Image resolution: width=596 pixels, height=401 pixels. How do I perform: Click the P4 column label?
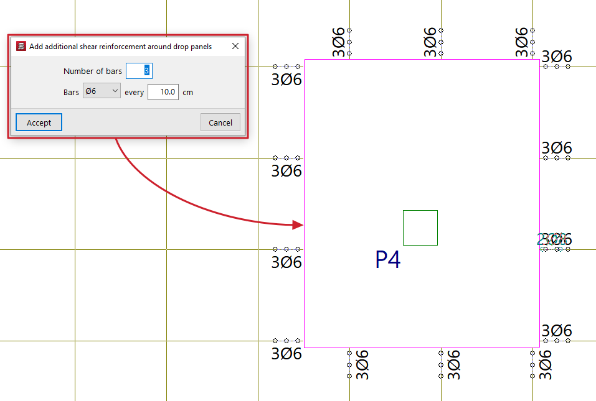388,260
